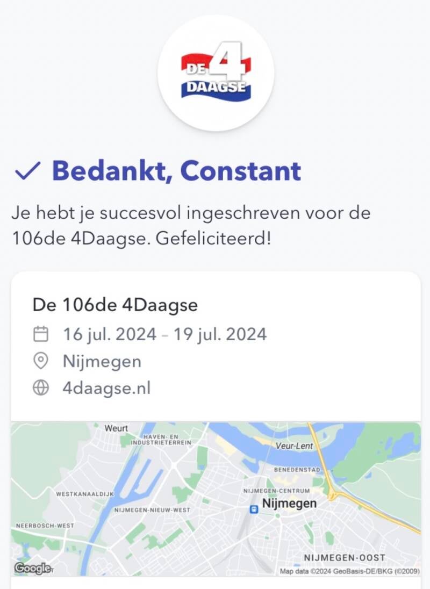430x589 pixels.
Task: Click the train station icon on map
Action: click(x=254, y=508)
